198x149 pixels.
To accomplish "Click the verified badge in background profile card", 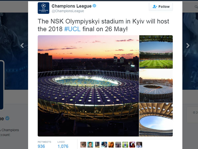I will pos(8,118).
